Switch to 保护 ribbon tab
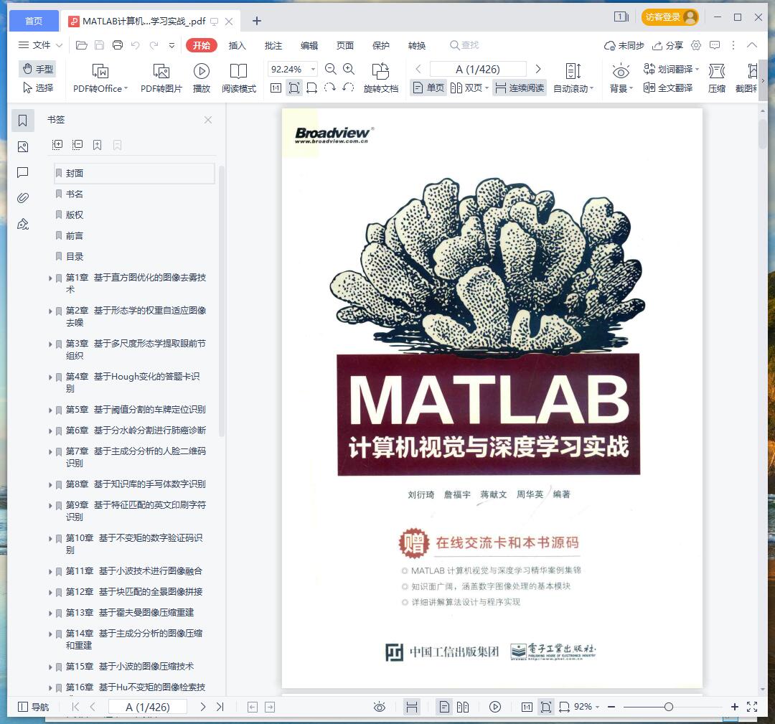 (x=380, y=45)
